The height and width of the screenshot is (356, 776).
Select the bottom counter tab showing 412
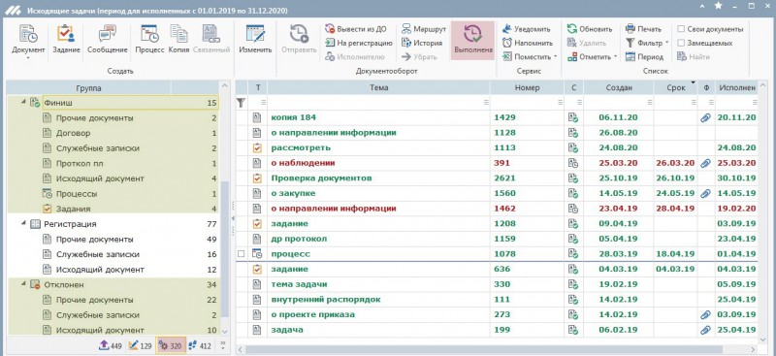201,346
